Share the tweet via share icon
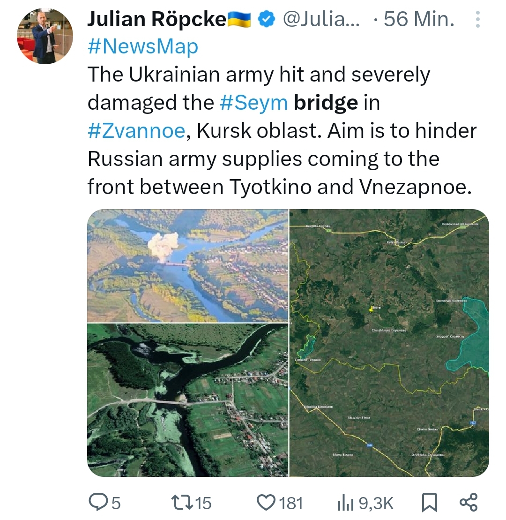The height and width of the screenshot is (520, 506). click(x=469, y=502)
